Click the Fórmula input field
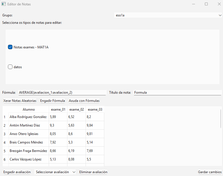Screen dimensions: 223x176 pyautogui.click(x=62, y=93)
